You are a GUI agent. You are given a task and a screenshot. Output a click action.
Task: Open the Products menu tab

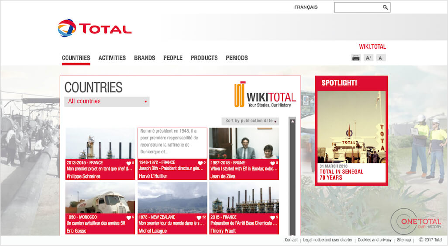(204, 58)
